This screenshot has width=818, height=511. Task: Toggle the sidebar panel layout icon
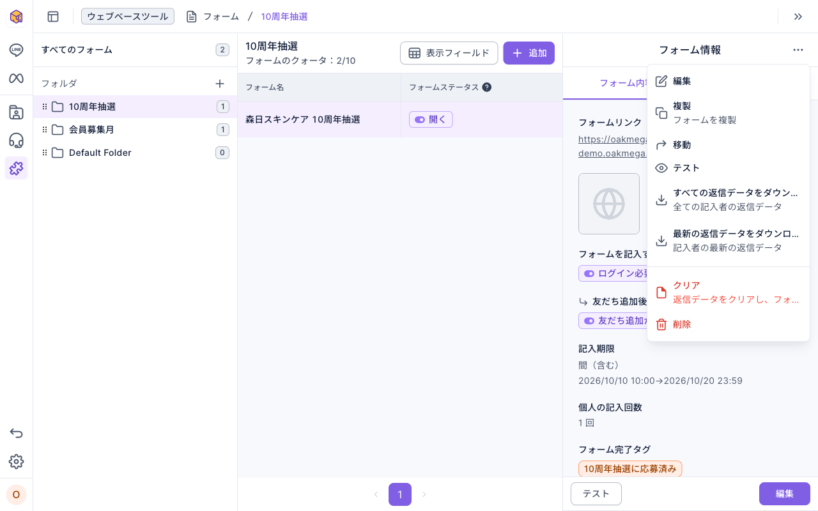coord(53,17)
